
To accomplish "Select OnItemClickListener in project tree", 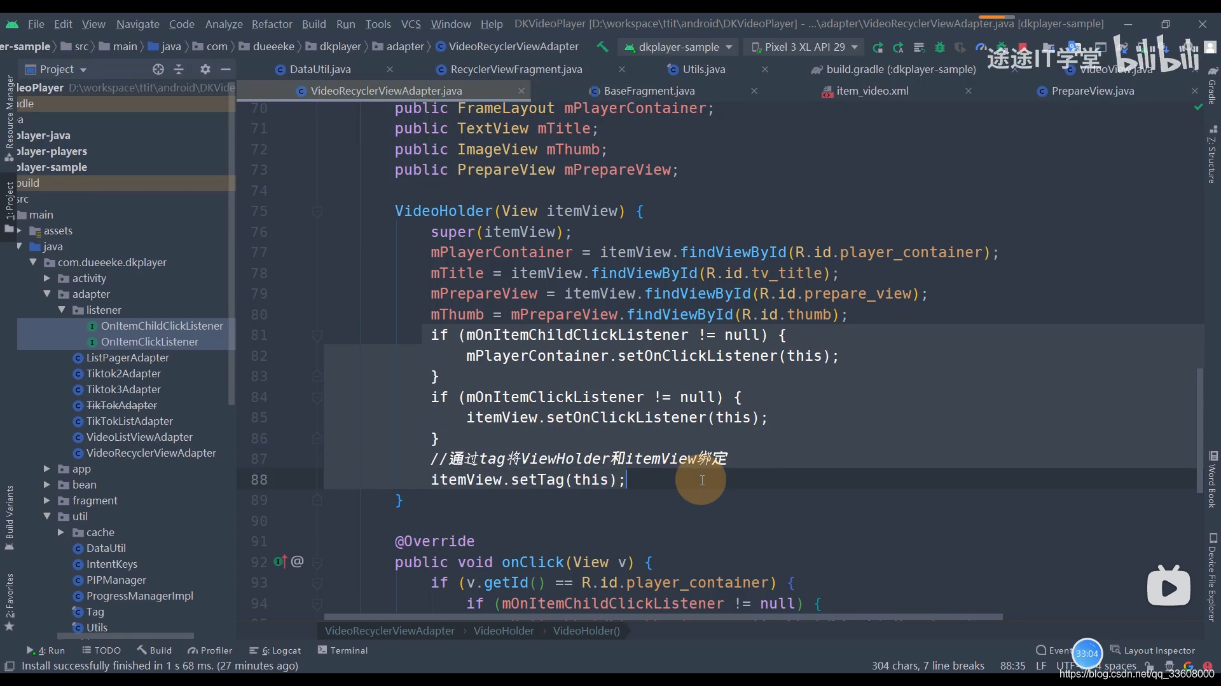I will click(149, 342).
